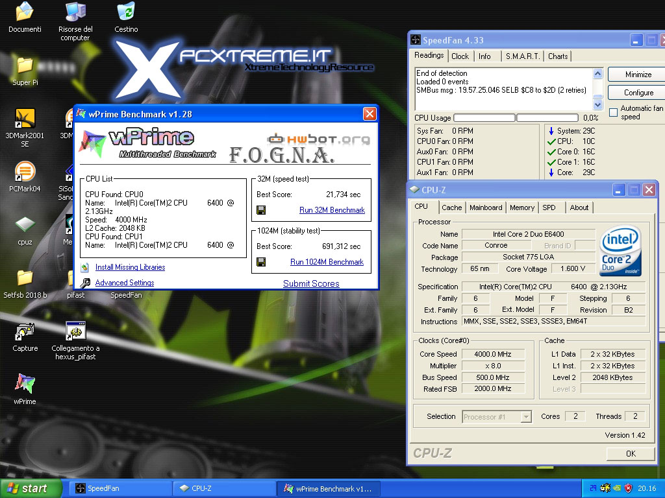The width and height of the screenshot is (665, 498).
Task: Switch to CPU-Z Cache tab
Action: click(x=452, y=207)
